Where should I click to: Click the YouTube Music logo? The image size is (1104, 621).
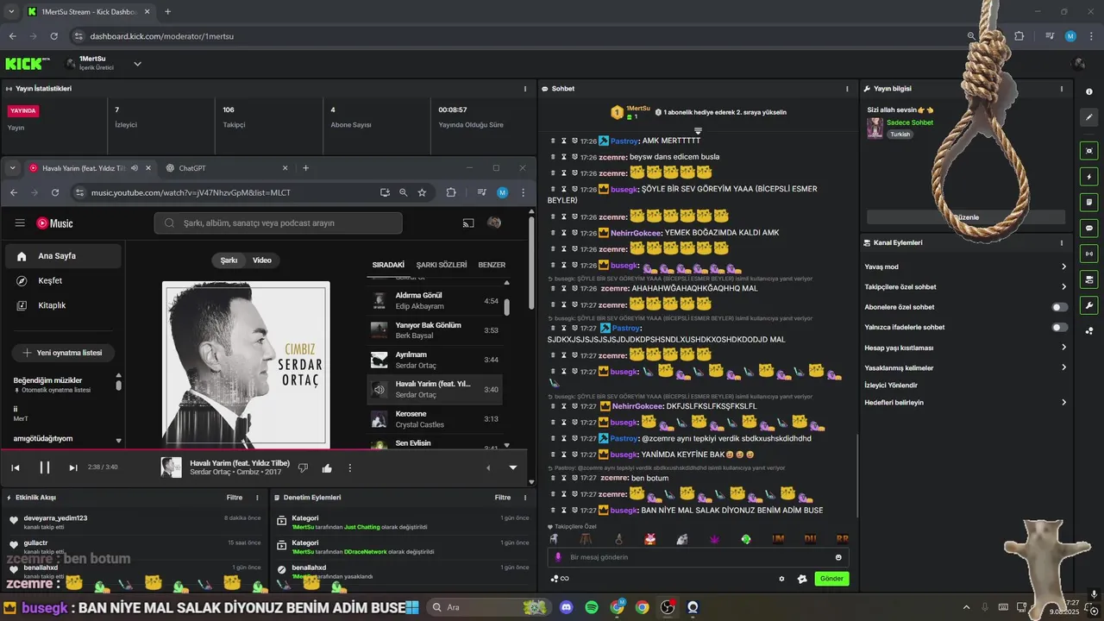click(x=54, y=223)
